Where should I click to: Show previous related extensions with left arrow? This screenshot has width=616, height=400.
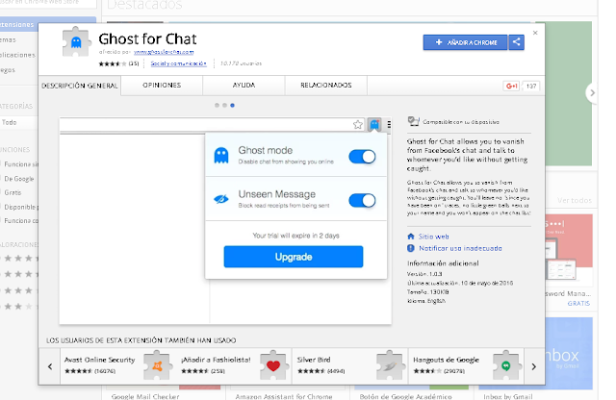(50, 366)
